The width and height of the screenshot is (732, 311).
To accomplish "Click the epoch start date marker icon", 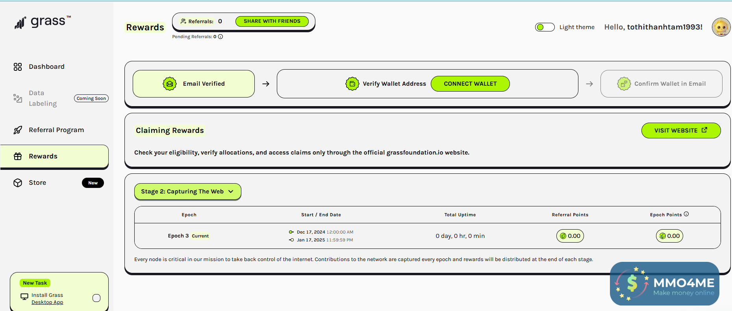I will (x=291, y=232).
